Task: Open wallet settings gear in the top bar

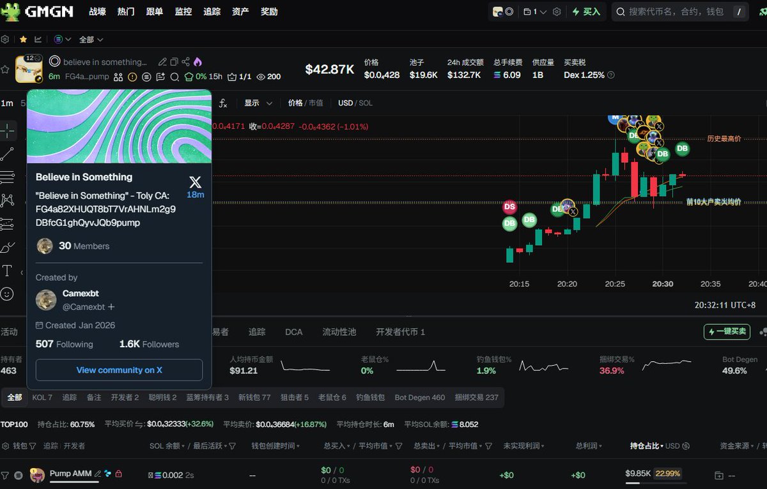Action: pyautogui.click(x=556, y=11)
